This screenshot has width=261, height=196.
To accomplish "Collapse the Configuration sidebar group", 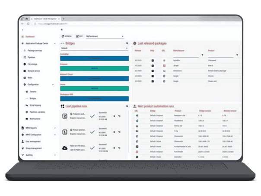I will tap(53, 85).
